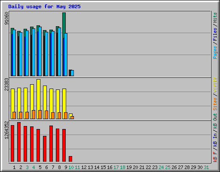The image size is (220, 172).
Task: Click the title "Daily usage for May 2025"
Action: (x=44, y=6)
